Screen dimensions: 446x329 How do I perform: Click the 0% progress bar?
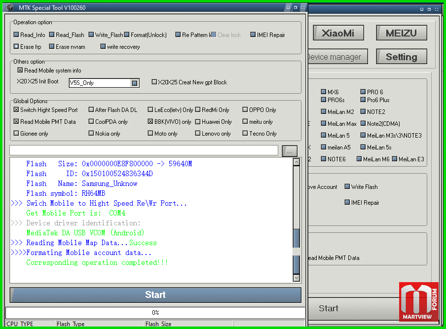coord(155,313)
